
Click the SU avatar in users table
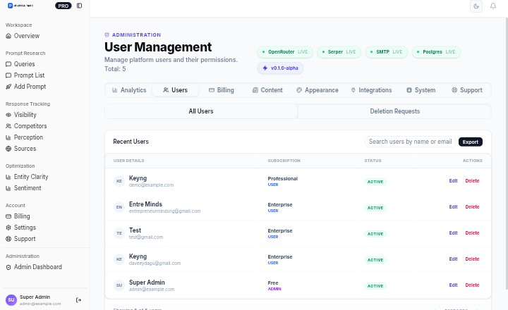coord(119,285)
